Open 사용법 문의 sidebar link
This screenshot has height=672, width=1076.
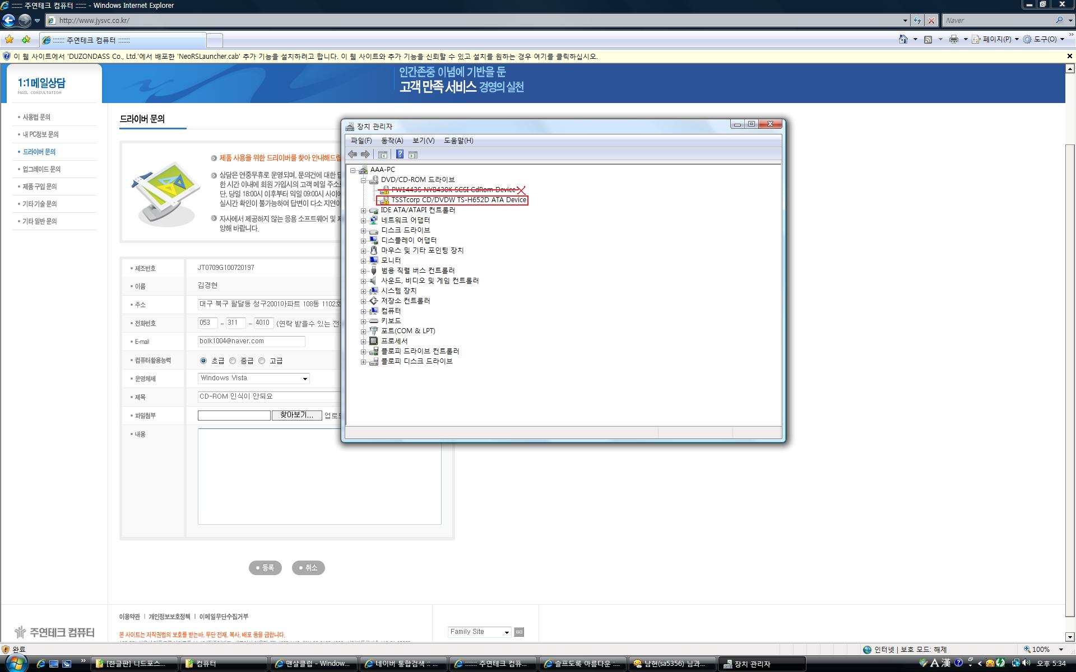(x=36, y=117)
